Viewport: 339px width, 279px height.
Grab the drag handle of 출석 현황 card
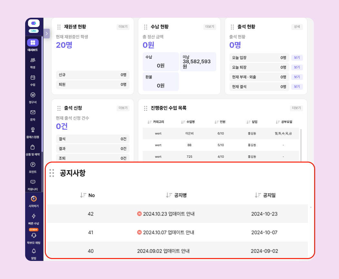[232, 27]
